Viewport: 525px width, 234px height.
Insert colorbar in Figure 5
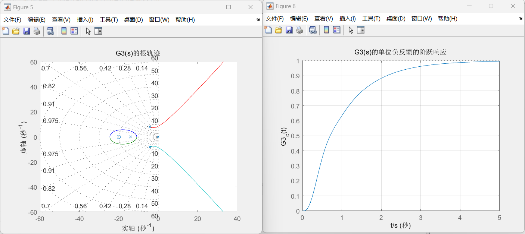pyautogui.click(x=64, y=31)
